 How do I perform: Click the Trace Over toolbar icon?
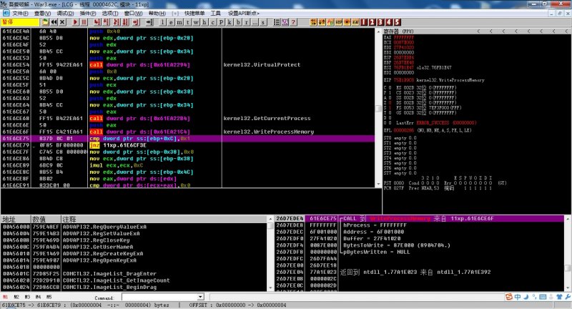click(x=126, y=22)
